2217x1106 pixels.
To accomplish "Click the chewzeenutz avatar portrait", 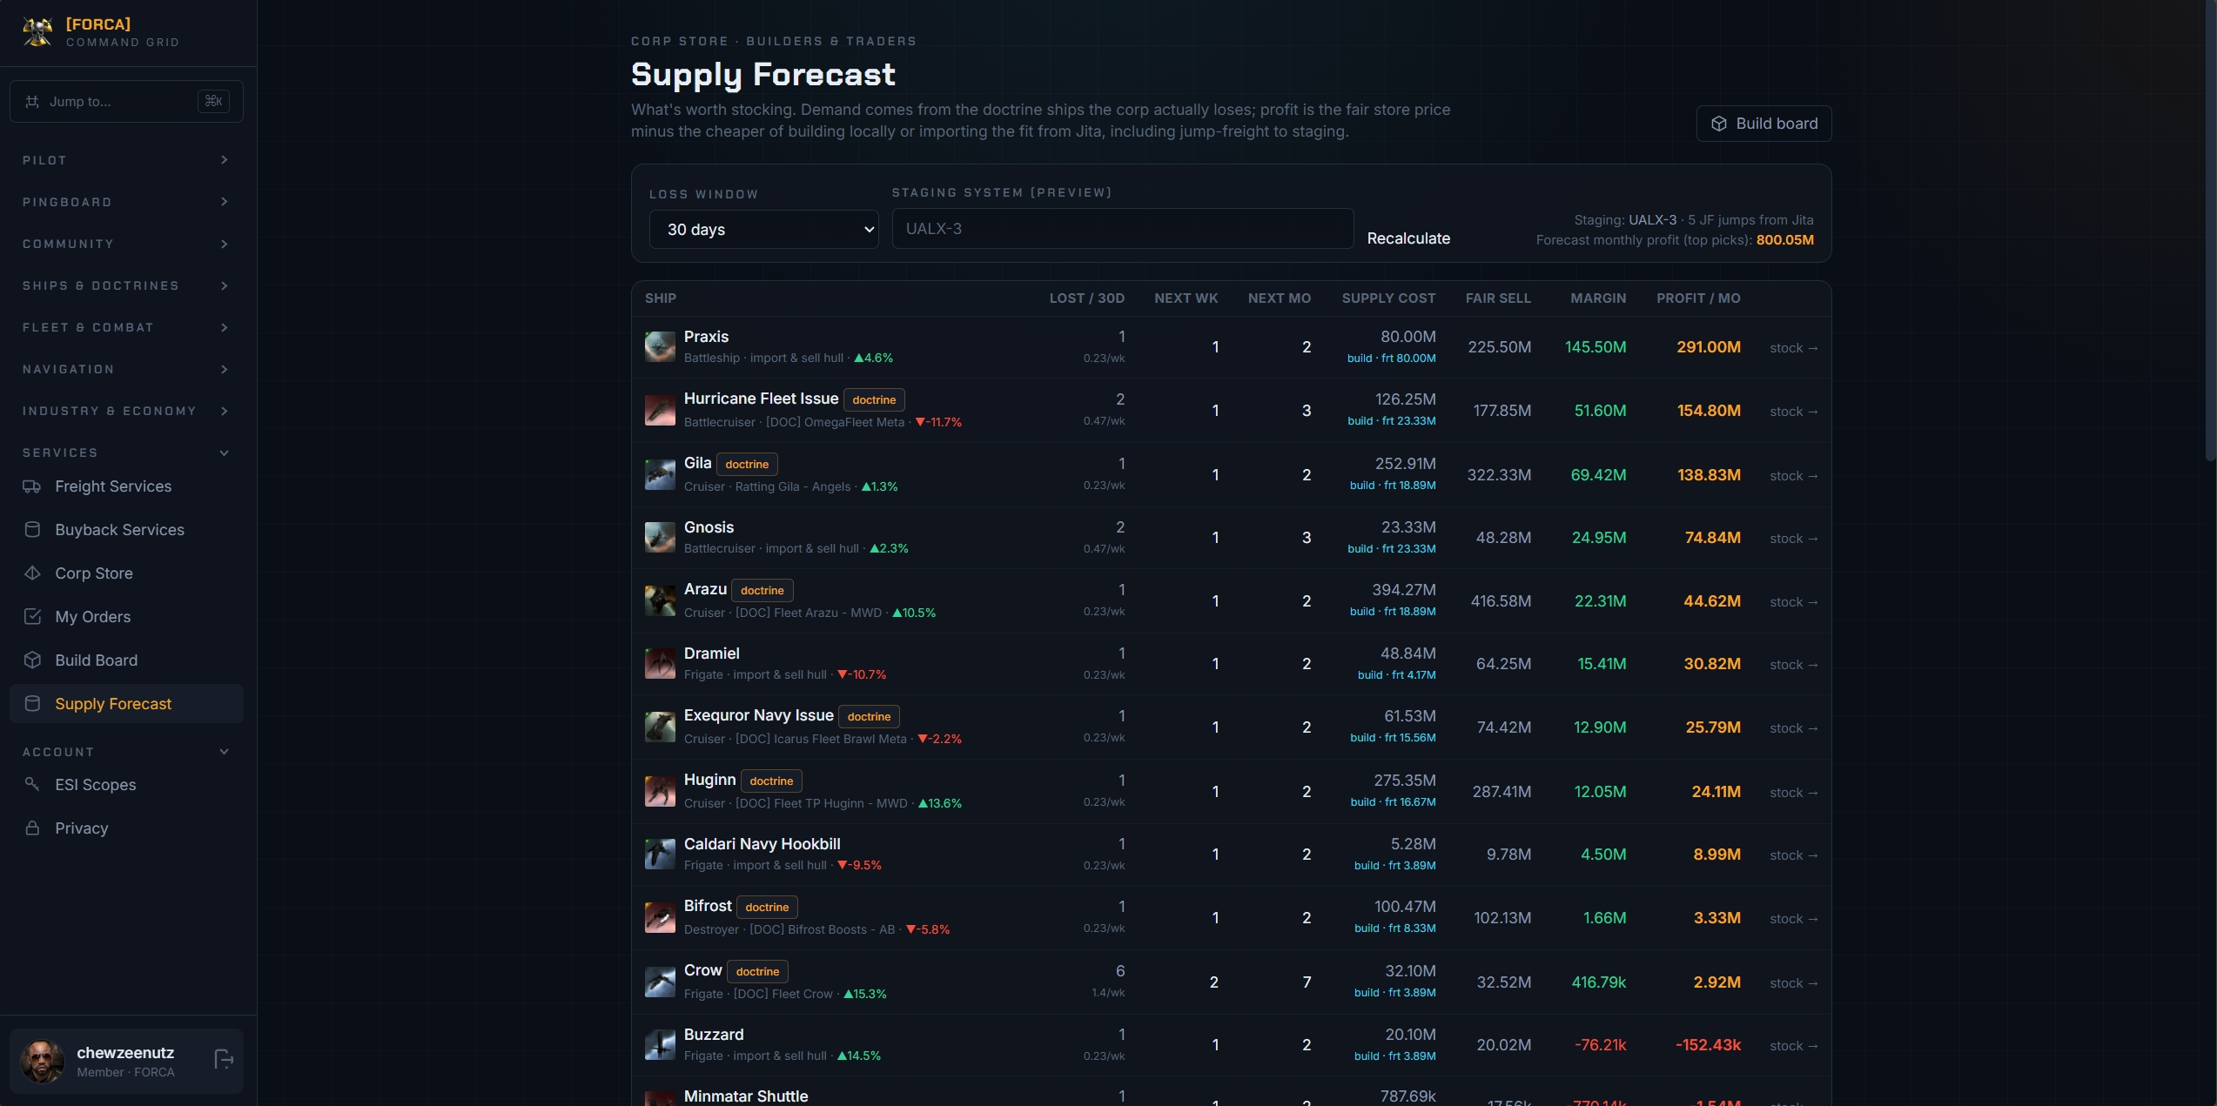I will tap(43, 1061).
